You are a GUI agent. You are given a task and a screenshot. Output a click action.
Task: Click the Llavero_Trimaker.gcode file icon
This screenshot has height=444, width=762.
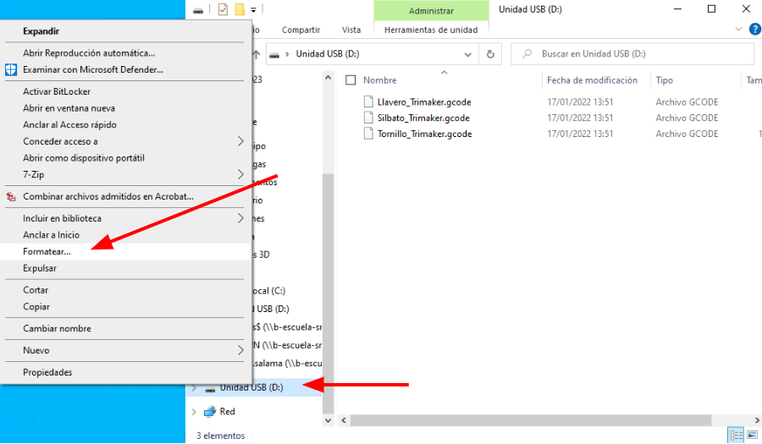[x=368, y=101]
